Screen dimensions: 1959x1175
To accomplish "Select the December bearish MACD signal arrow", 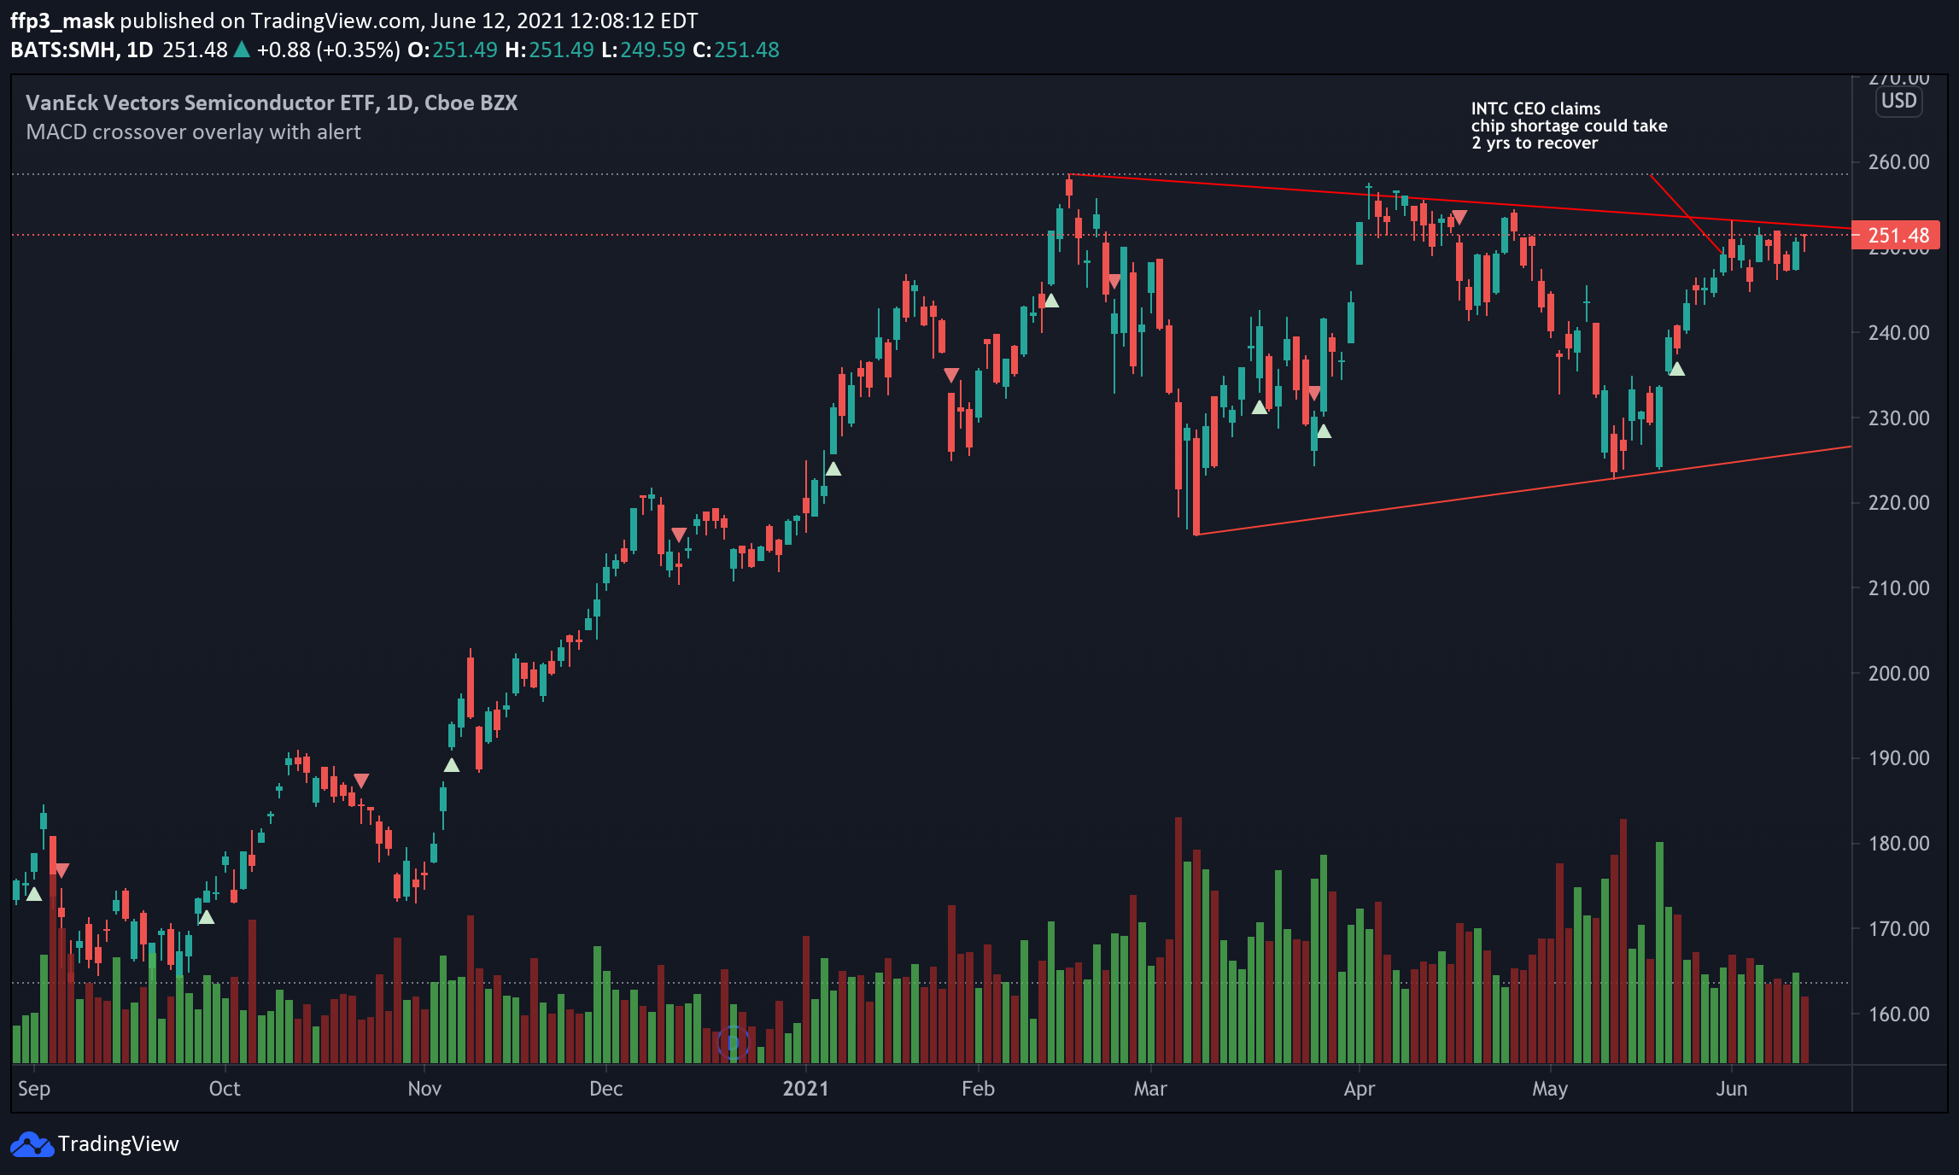I will tap(679, 535).
